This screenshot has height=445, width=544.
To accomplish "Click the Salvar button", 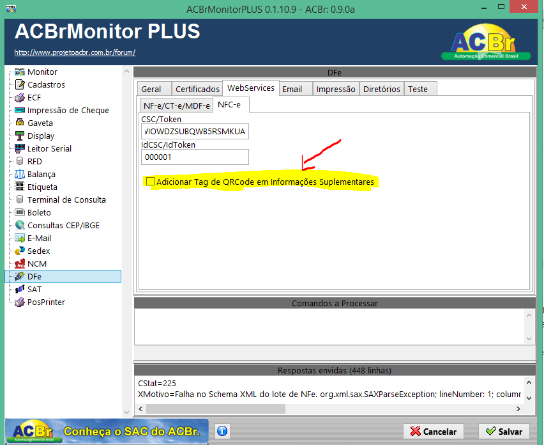I will tap(504, 432).
